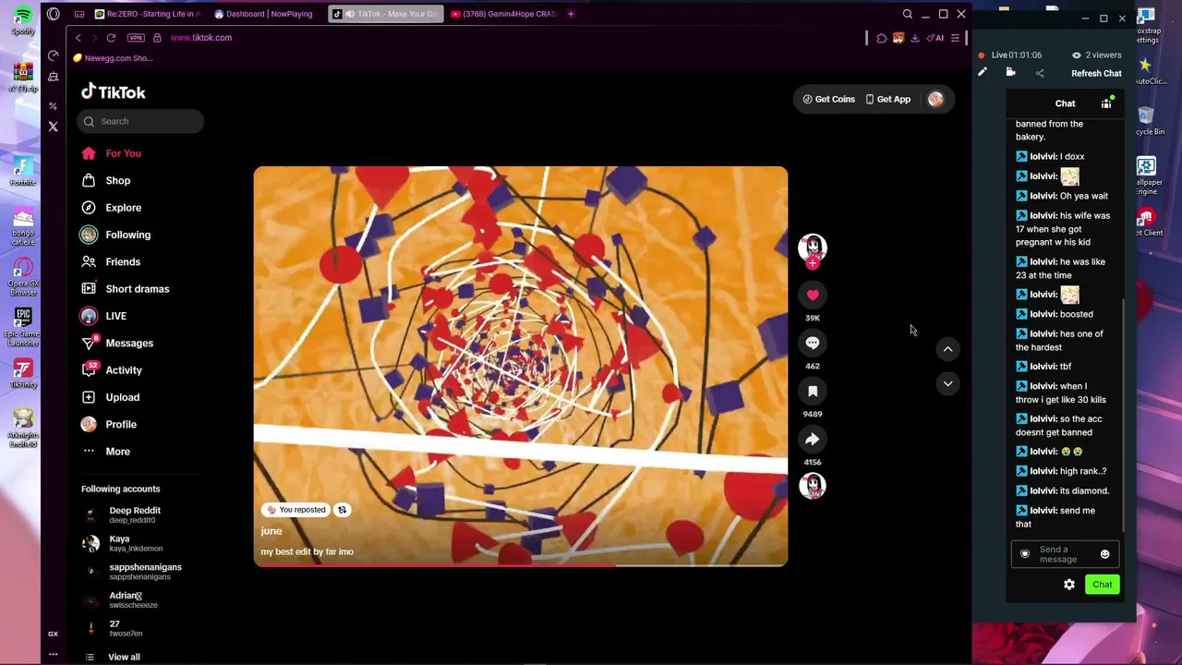1182x665 pixels.
Task: Open the spinning sound disc avatar
Action: coord(813,486)
